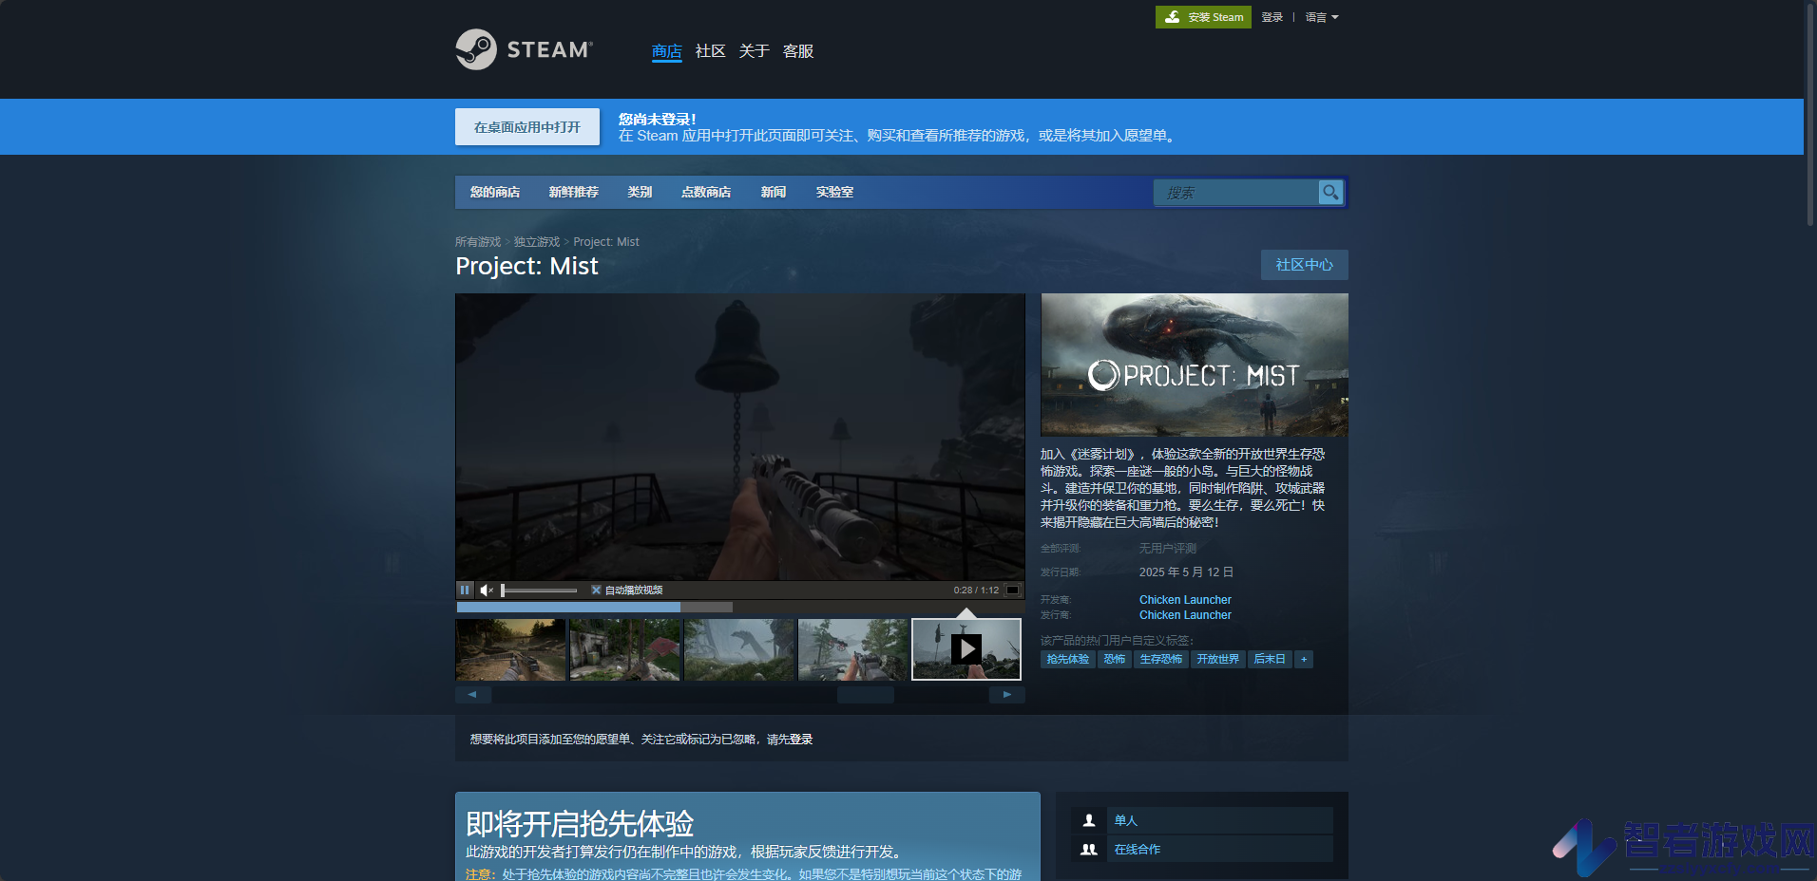The image size is (1817, 881).
Task: Click the 您尚未登录! notice text
Action: click(658, 119)
